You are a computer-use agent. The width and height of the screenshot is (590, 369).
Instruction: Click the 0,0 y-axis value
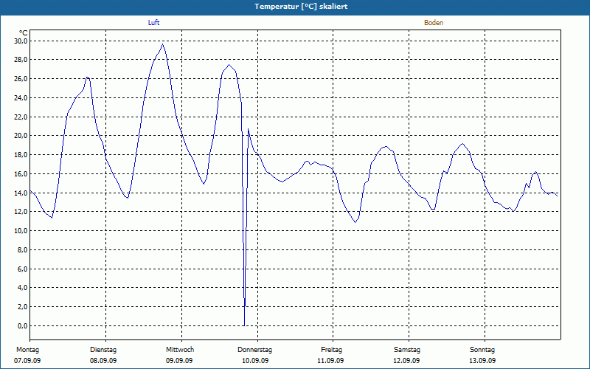pyautogui.click(x=24, y=325)
